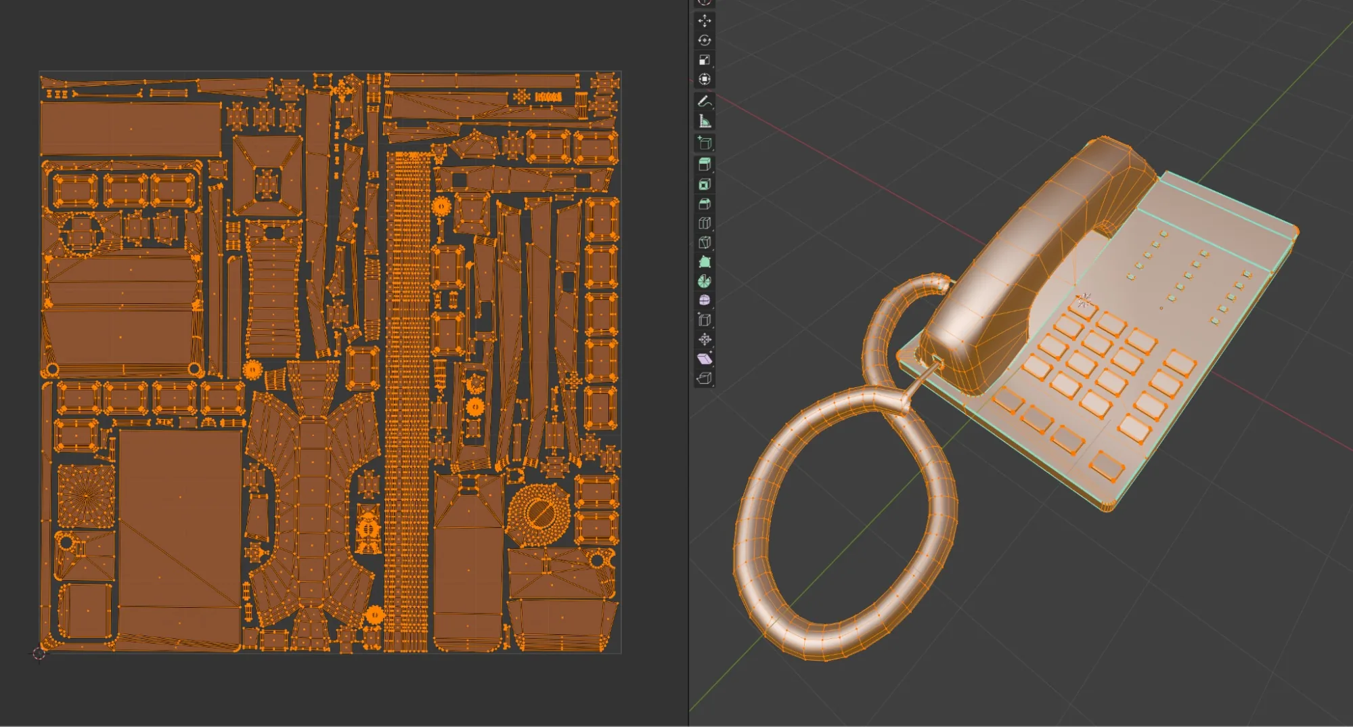Activate the Spin tool
1353x727 pixels.
[705, 281]
